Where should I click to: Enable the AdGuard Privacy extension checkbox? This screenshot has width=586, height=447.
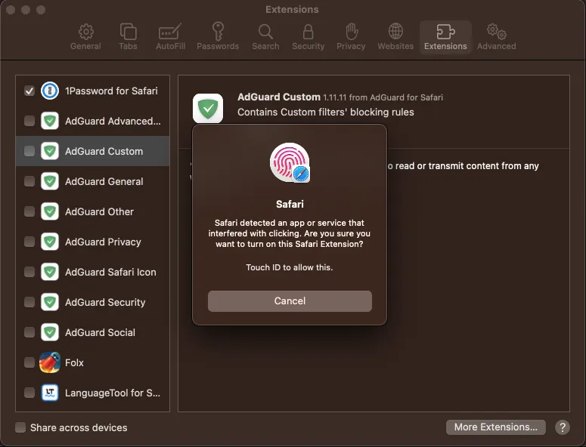[29, 242]
